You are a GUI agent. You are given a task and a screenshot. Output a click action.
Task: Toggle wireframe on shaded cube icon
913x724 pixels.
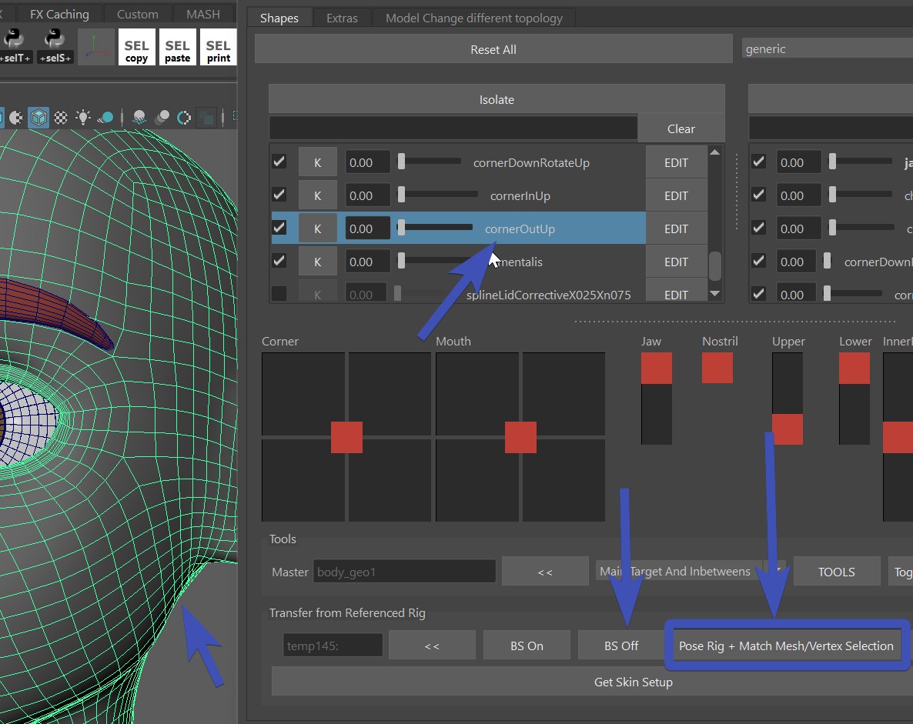39,118
